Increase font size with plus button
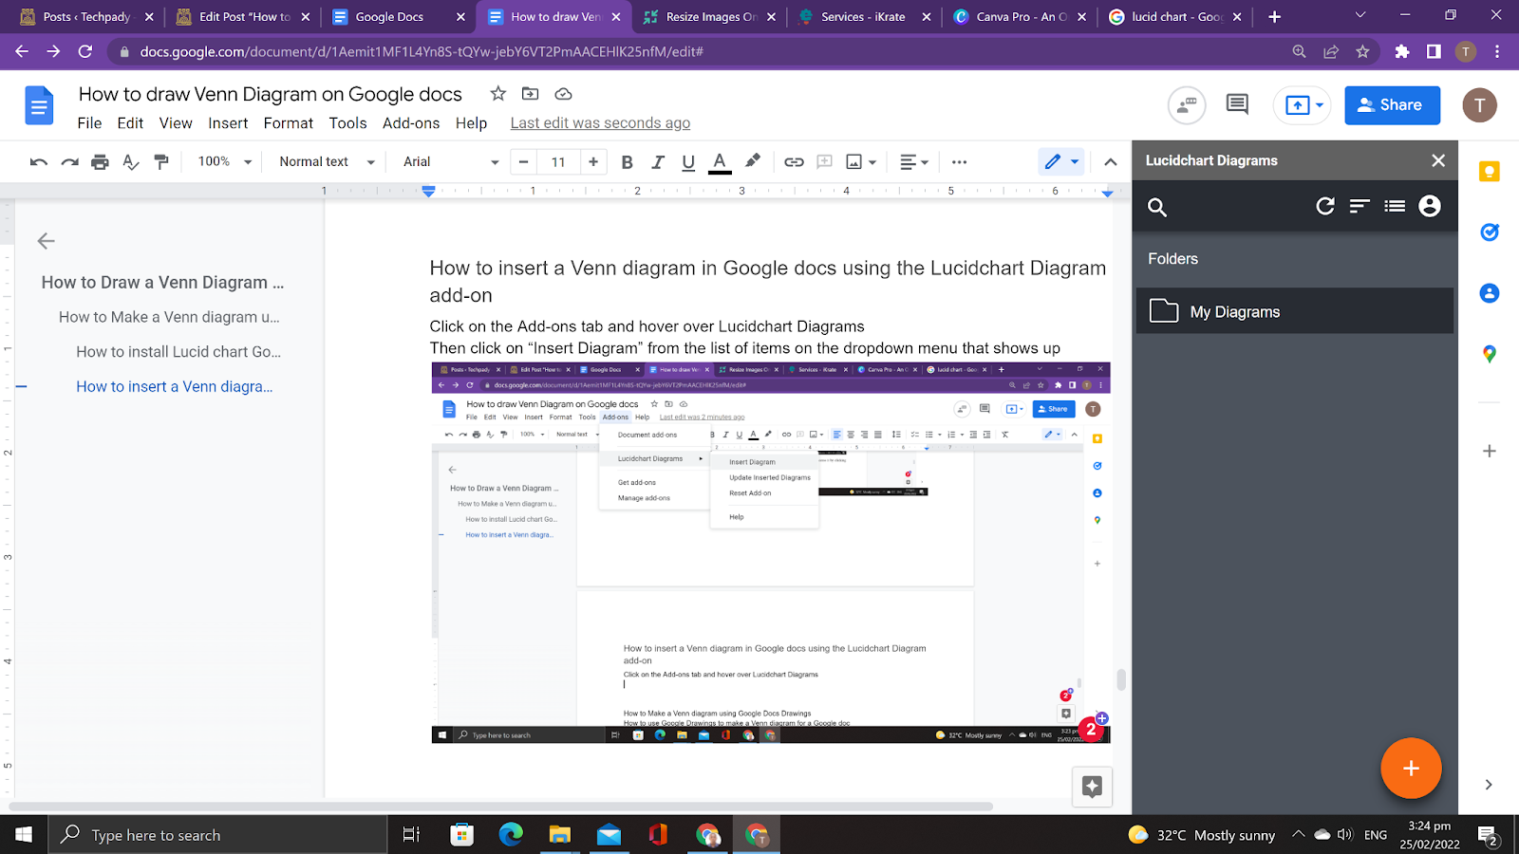Image resolution: width=1519 pixels, height=854 pixels. tap(593, 162)
